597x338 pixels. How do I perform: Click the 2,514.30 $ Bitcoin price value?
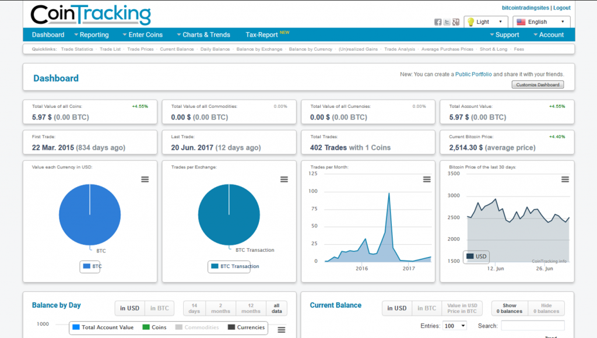(x=466, y=147)
